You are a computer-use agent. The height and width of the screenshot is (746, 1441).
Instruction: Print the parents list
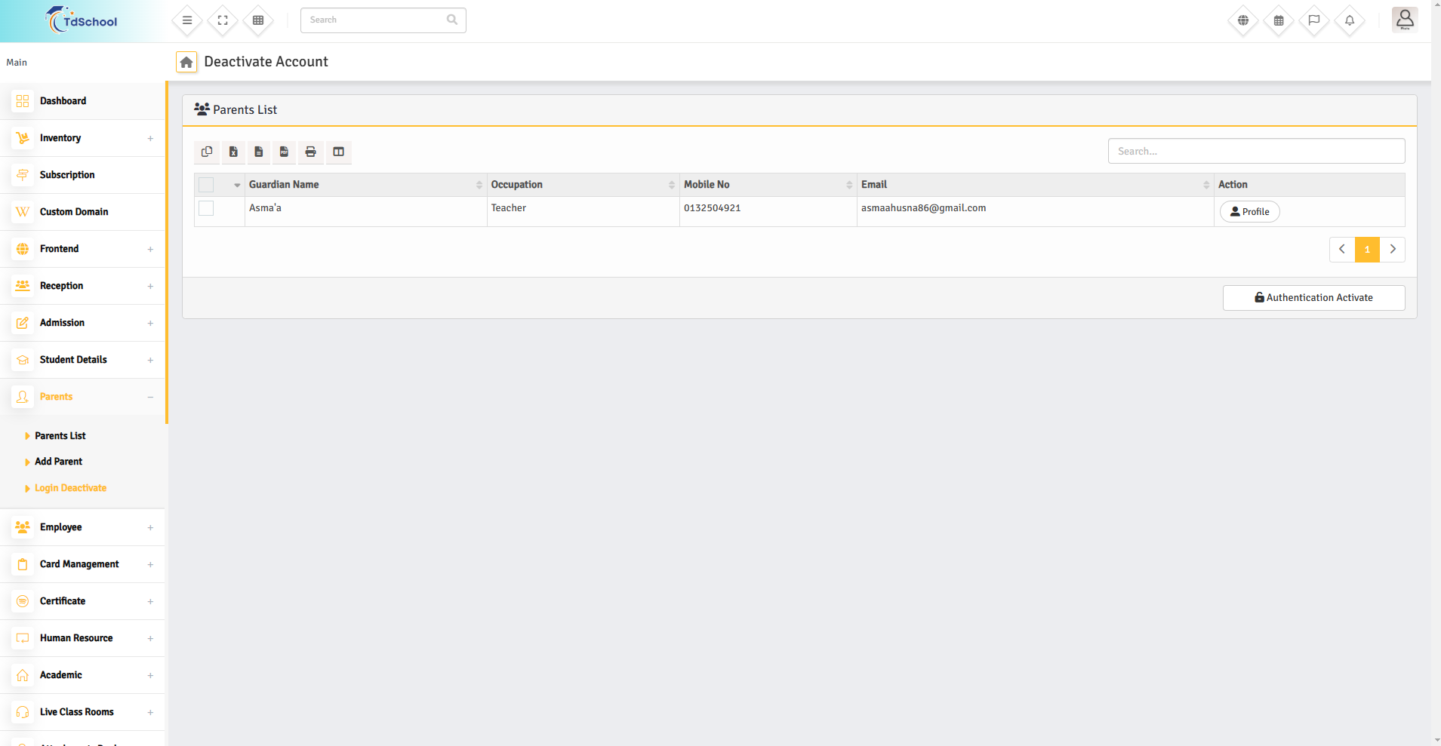click(310, 152)
